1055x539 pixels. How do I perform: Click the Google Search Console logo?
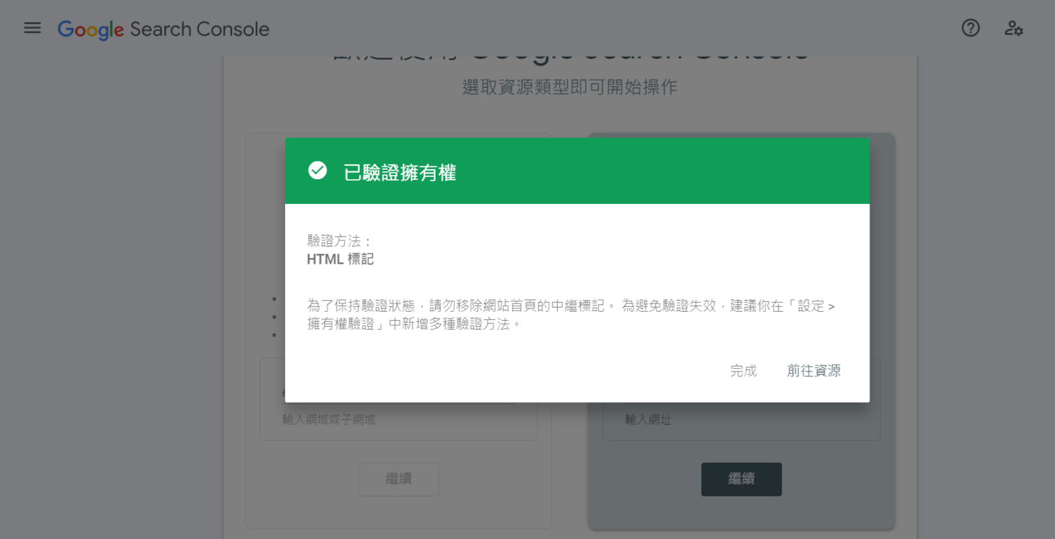click(x=163, y=29)
